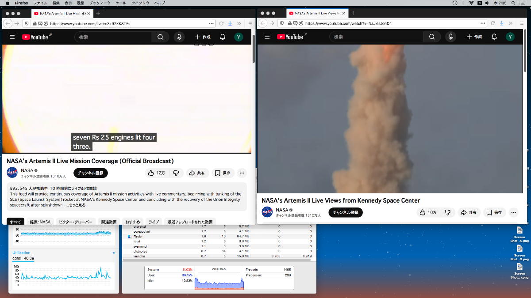The width and height of the screenshot is (531, 298).
Task: Click the left window page scrollbar
Action: pos(254,49)
